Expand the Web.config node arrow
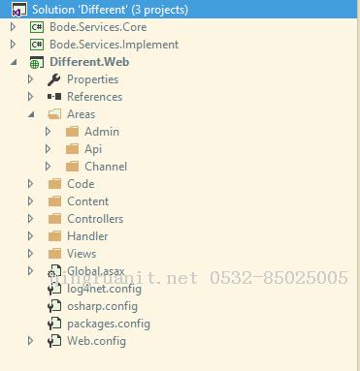The image size is (360, 371). point(30,341)
